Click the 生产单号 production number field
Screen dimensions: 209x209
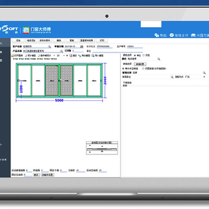135,46
